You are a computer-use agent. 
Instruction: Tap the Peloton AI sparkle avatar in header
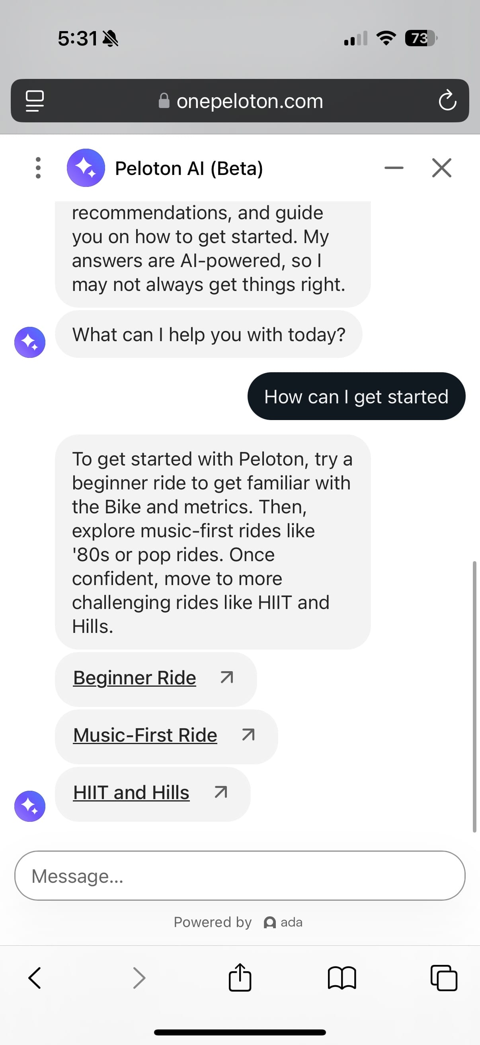[x=86, y=168]
